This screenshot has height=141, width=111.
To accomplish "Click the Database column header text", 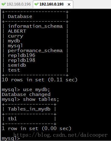I will coord(20,16).
